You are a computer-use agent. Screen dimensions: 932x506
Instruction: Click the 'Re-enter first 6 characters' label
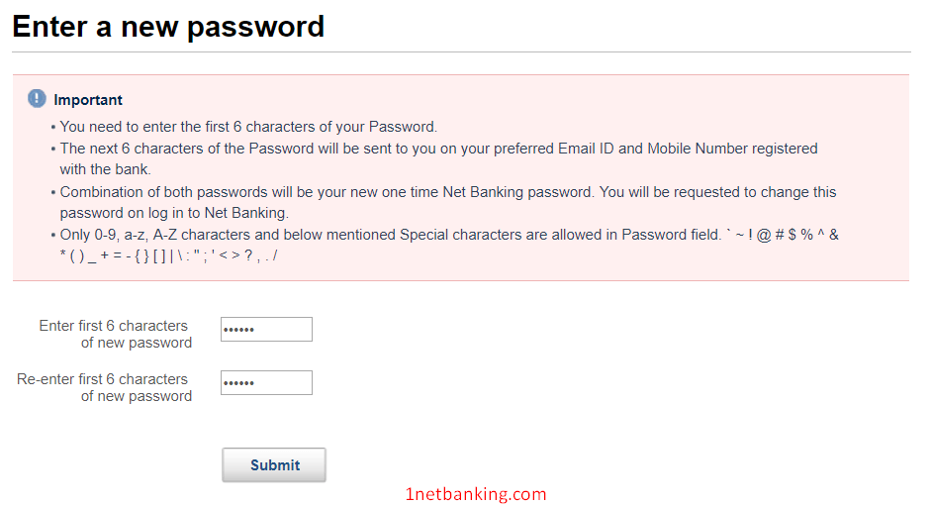click(x=104, y=388)
